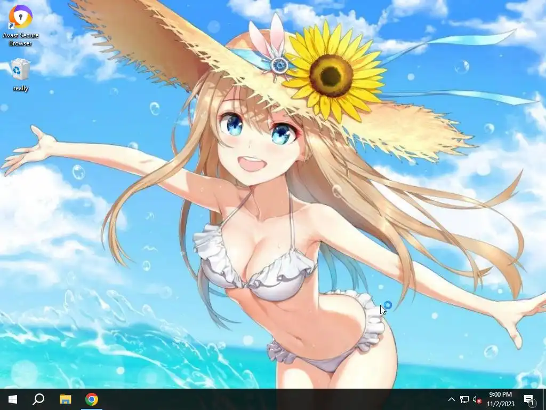Switch to Google Chrome in taskbar
Image resolution: width=546 pixels, height=410 pixels.
pyautogui.click(x=92, y=399)
